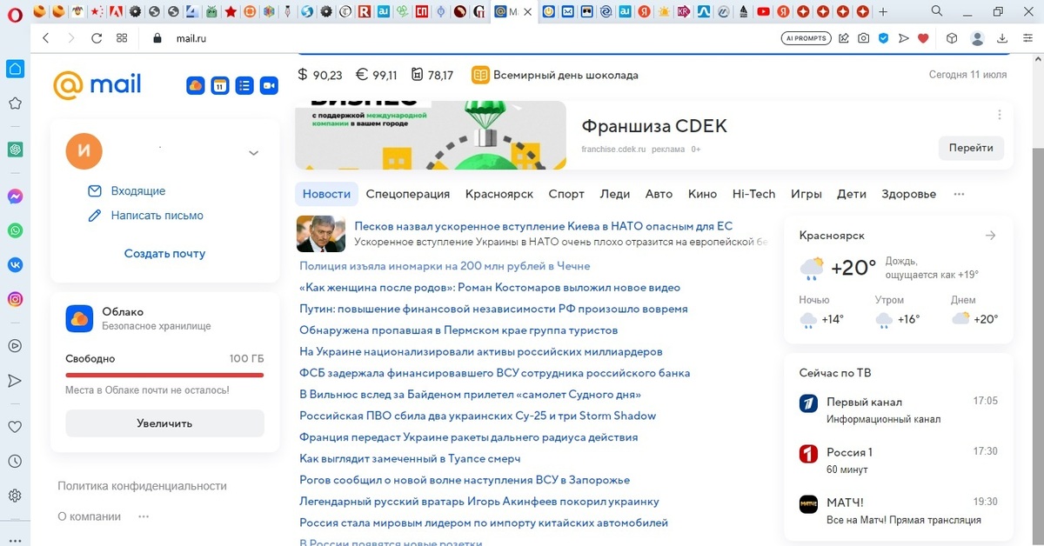Toggle the heart favorite icon in the toolbar
1044x546 pixels.
pos(923,37)
